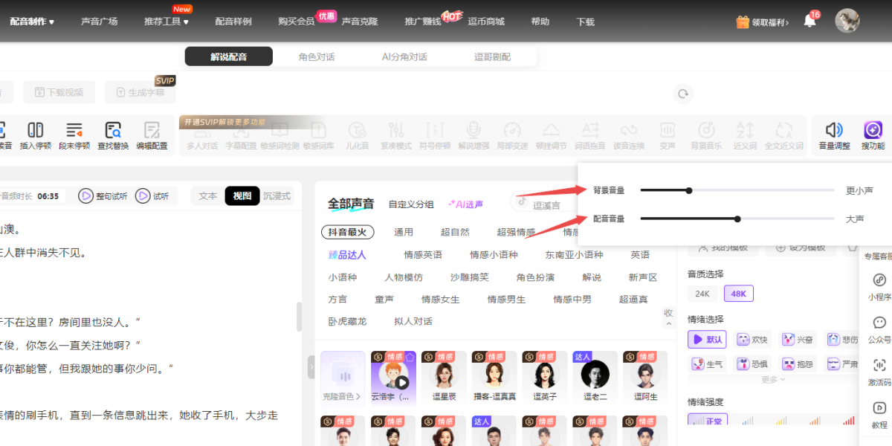892x446 pixels.
Task: Adjust the 背景音量 background volume slider
Action: (x=737, y=190)
